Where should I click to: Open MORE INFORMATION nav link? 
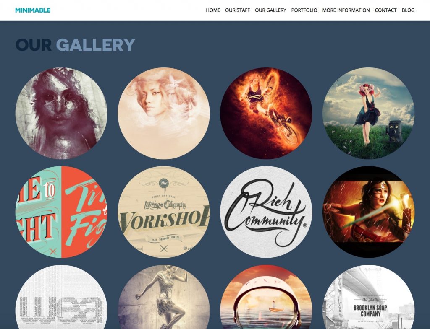coord(346,10)
